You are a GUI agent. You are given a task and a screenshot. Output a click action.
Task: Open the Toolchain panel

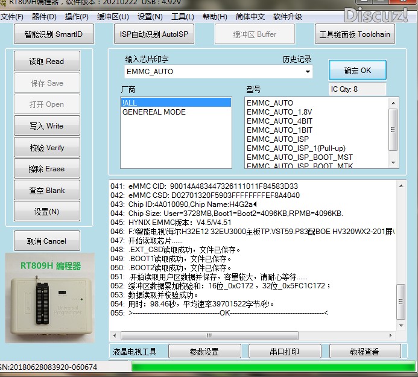(355, 34)
